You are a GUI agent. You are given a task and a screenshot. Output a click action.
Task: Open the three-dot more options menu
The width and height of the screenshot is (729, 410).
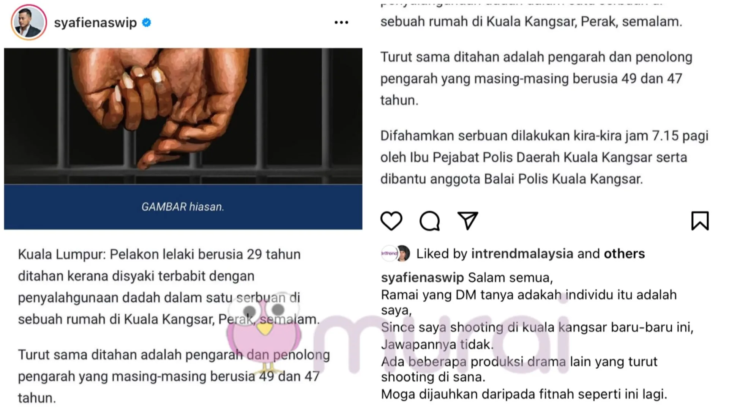(341, 23)
